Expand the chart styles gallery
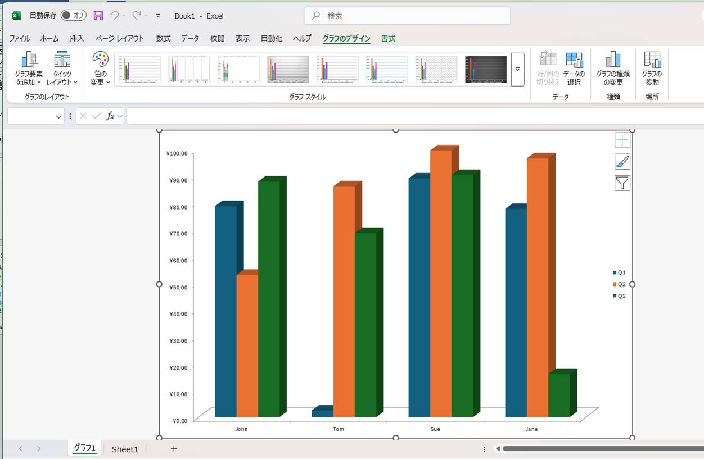This screenshot has width=704, height=459. pyautogui.click(x=518, y=70)
